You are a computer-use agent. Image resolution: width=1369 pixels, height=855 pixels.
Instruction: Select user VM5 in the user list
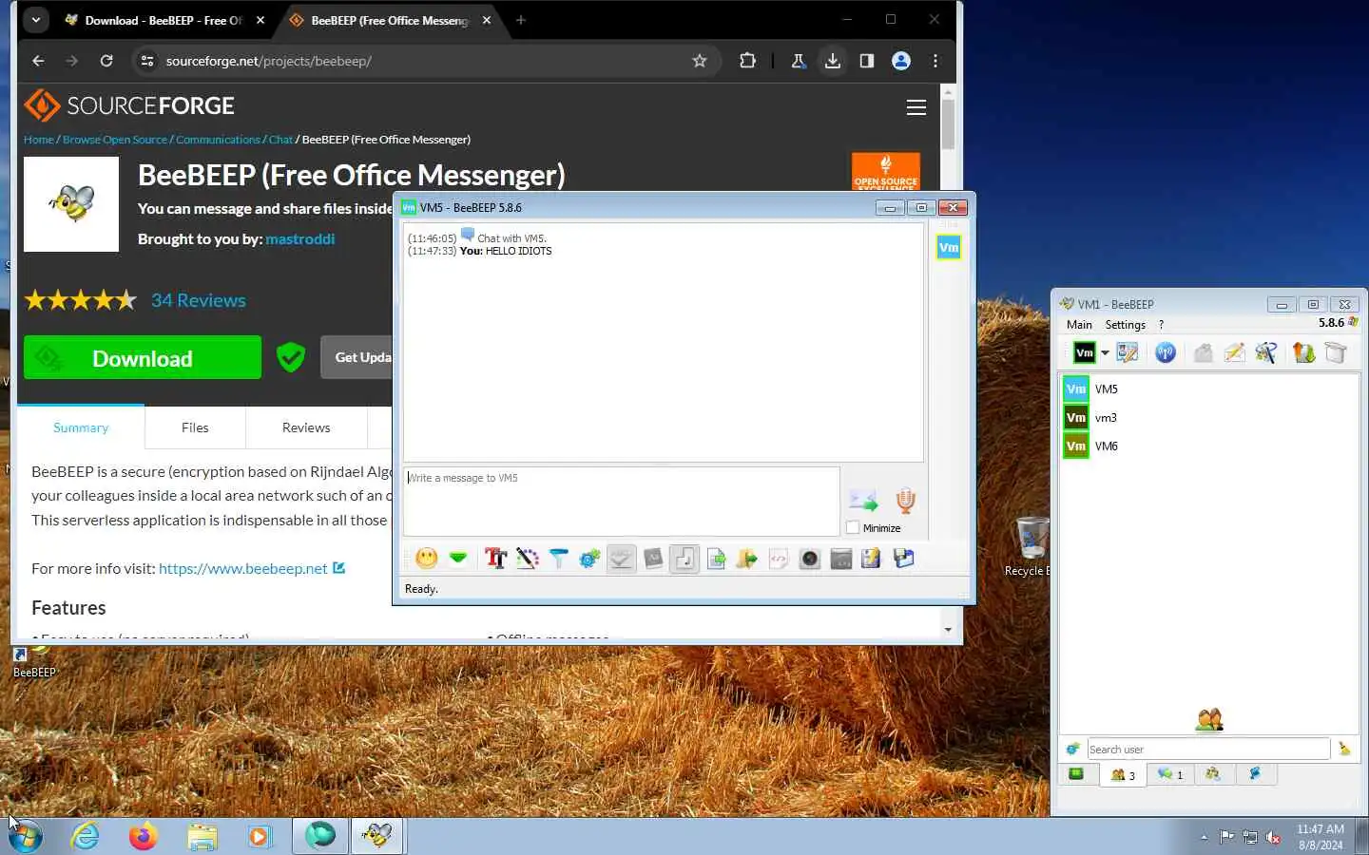[x=1209, y=389]
